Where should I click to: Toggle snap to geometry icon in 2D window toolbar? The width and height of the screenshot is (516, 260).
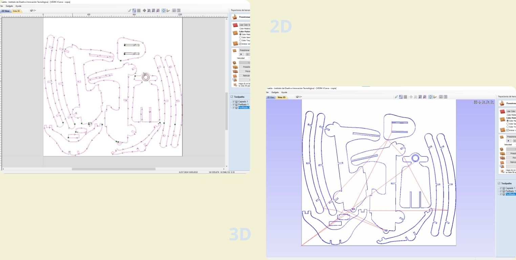[x=130, y=10]
